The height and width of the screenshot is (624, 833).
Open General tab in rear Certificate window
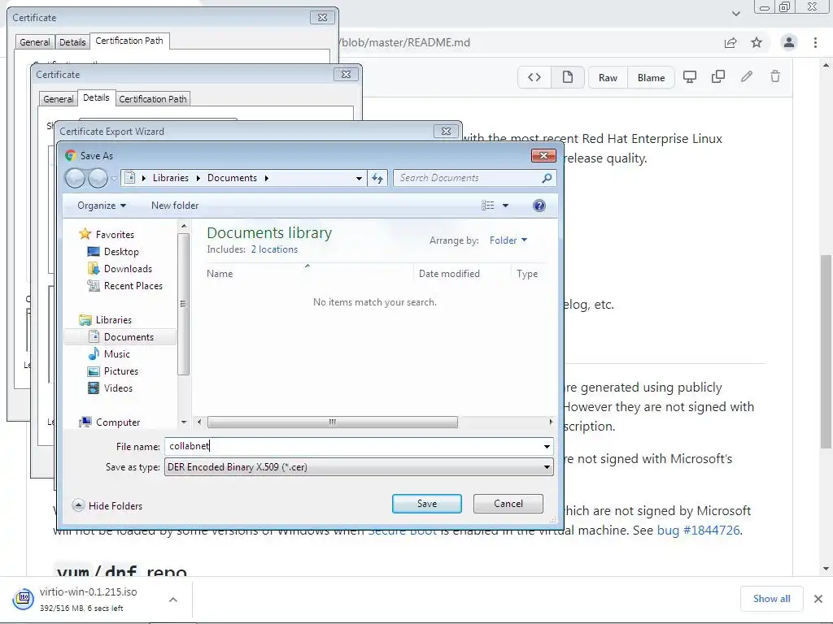point(35,42)
